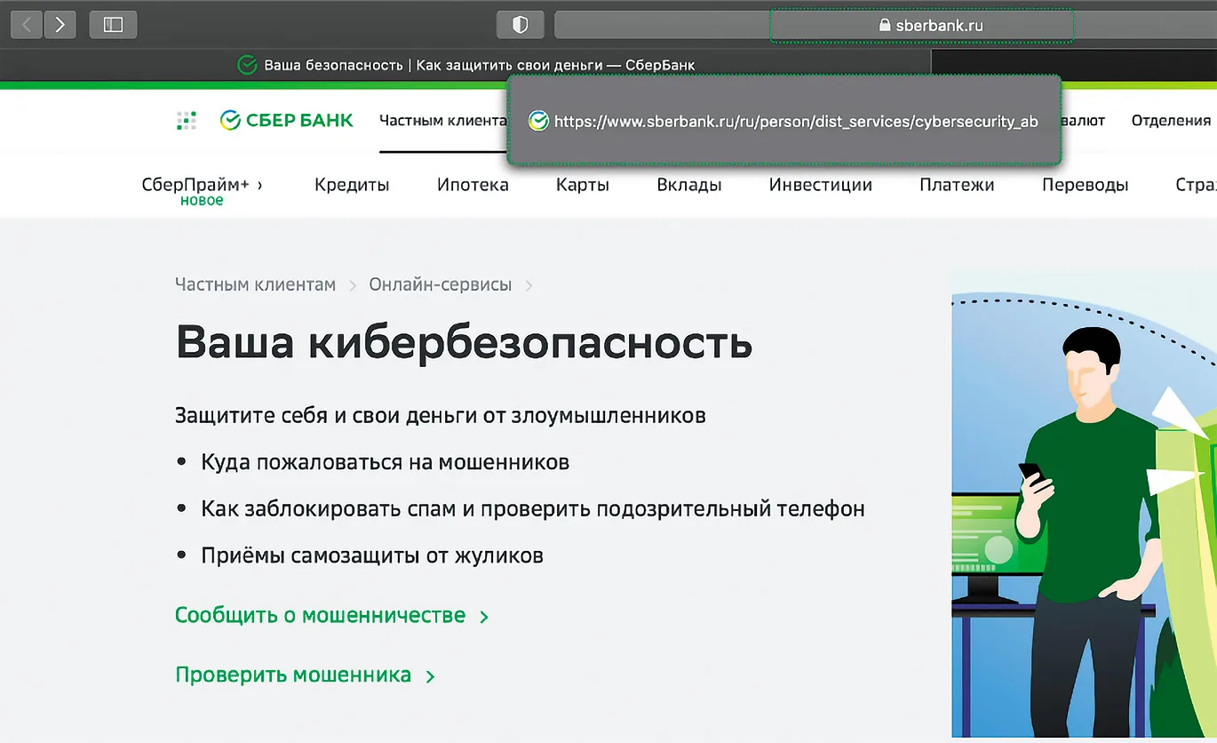1217x743 pixels.
Task: Click the URL in the gray tooltip
Action: click(x=796, y=122)
